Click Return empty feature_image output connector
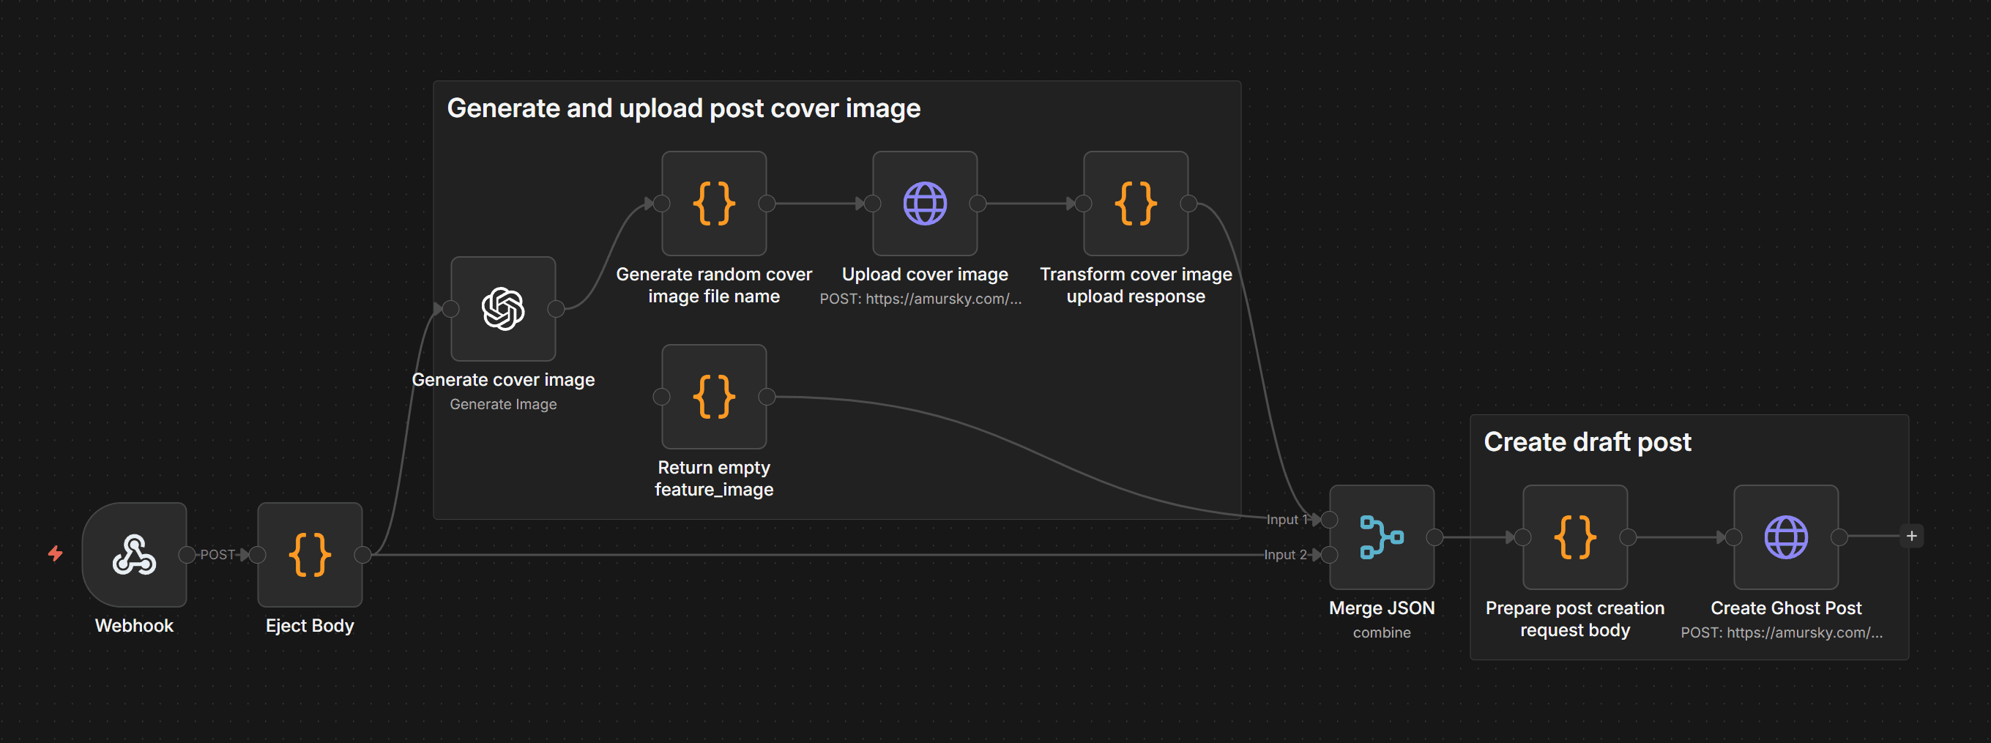The image size is (1991, 743). tap(767, 396)
